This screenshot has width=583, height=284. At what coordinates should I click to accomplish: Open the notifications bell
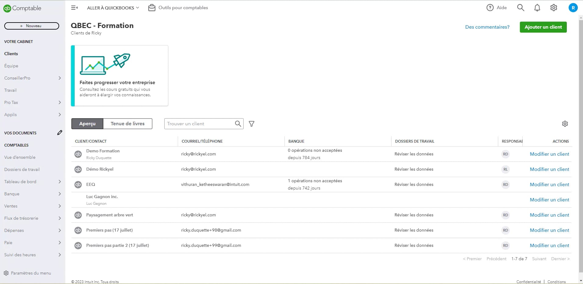click(537, 8)
